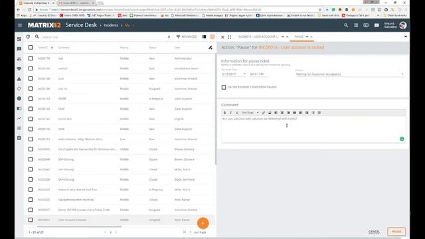
Task: Close the INC00014 User Account tab
Action: pyautogui.click(x=288, y=37)
